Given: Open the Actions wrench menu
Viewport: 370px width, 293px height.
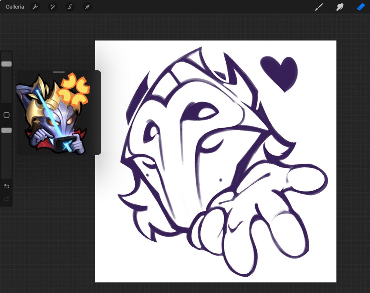Looking at the screenshot, I should tap(35, 7).
